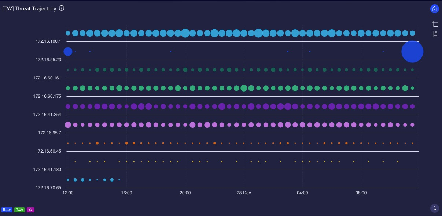The width and height of the screenshot is (442, 216).
Task: Click the 28-Dec time axis marker
Action: pos(244,193)
